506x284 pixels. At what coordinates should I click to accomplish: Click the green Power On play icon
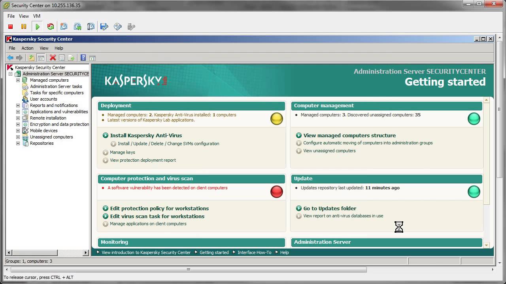pyautogui.click(x=38, y=26)
